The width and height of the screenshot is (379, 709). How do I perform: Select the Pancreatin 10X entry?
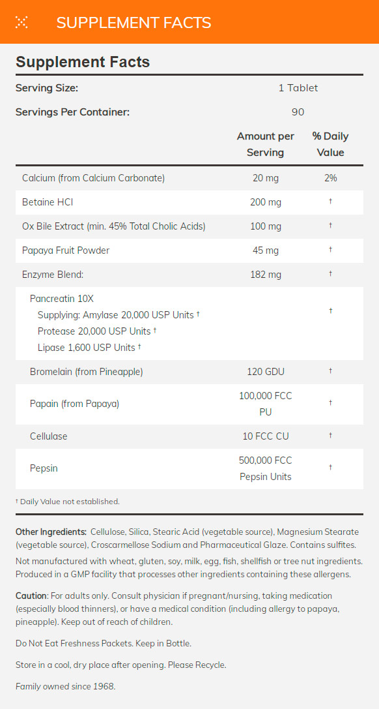(x=62, y=299)
